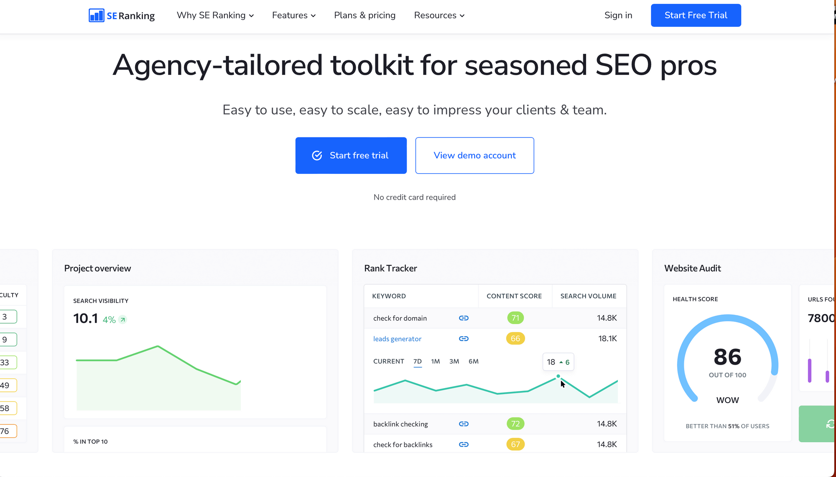Click the Start Free Trial header button

click(x=696, y=15)
